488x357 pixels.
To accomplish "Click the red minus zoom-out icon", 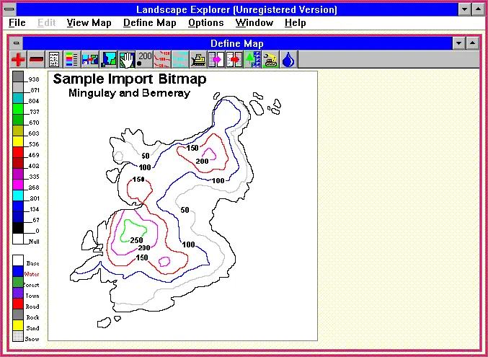I will point(36,60).
